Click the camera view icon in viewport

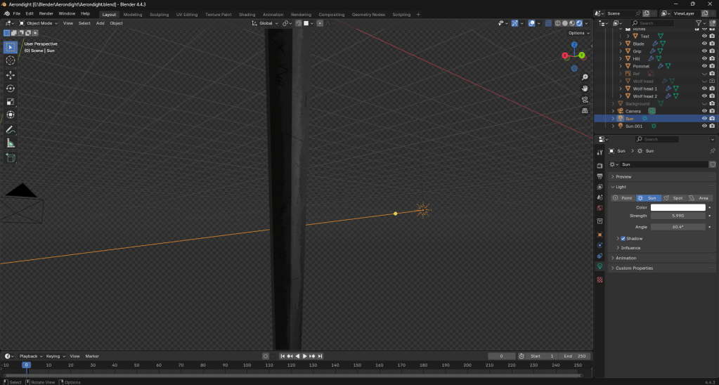pos(585,99)
